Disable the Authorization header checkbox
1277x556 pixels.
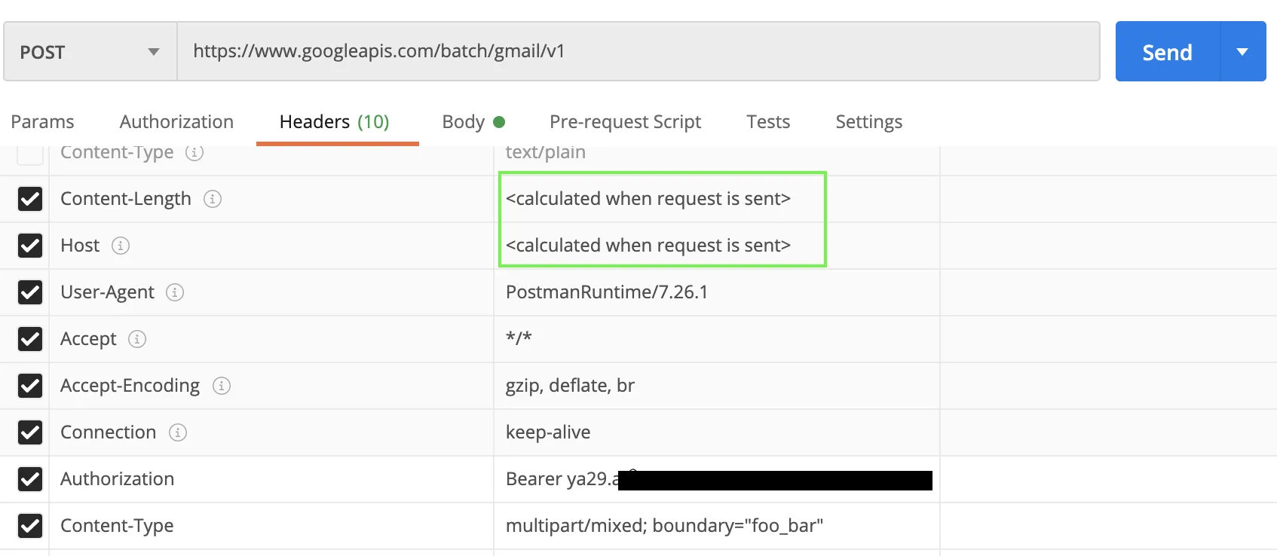pos(30,479)
